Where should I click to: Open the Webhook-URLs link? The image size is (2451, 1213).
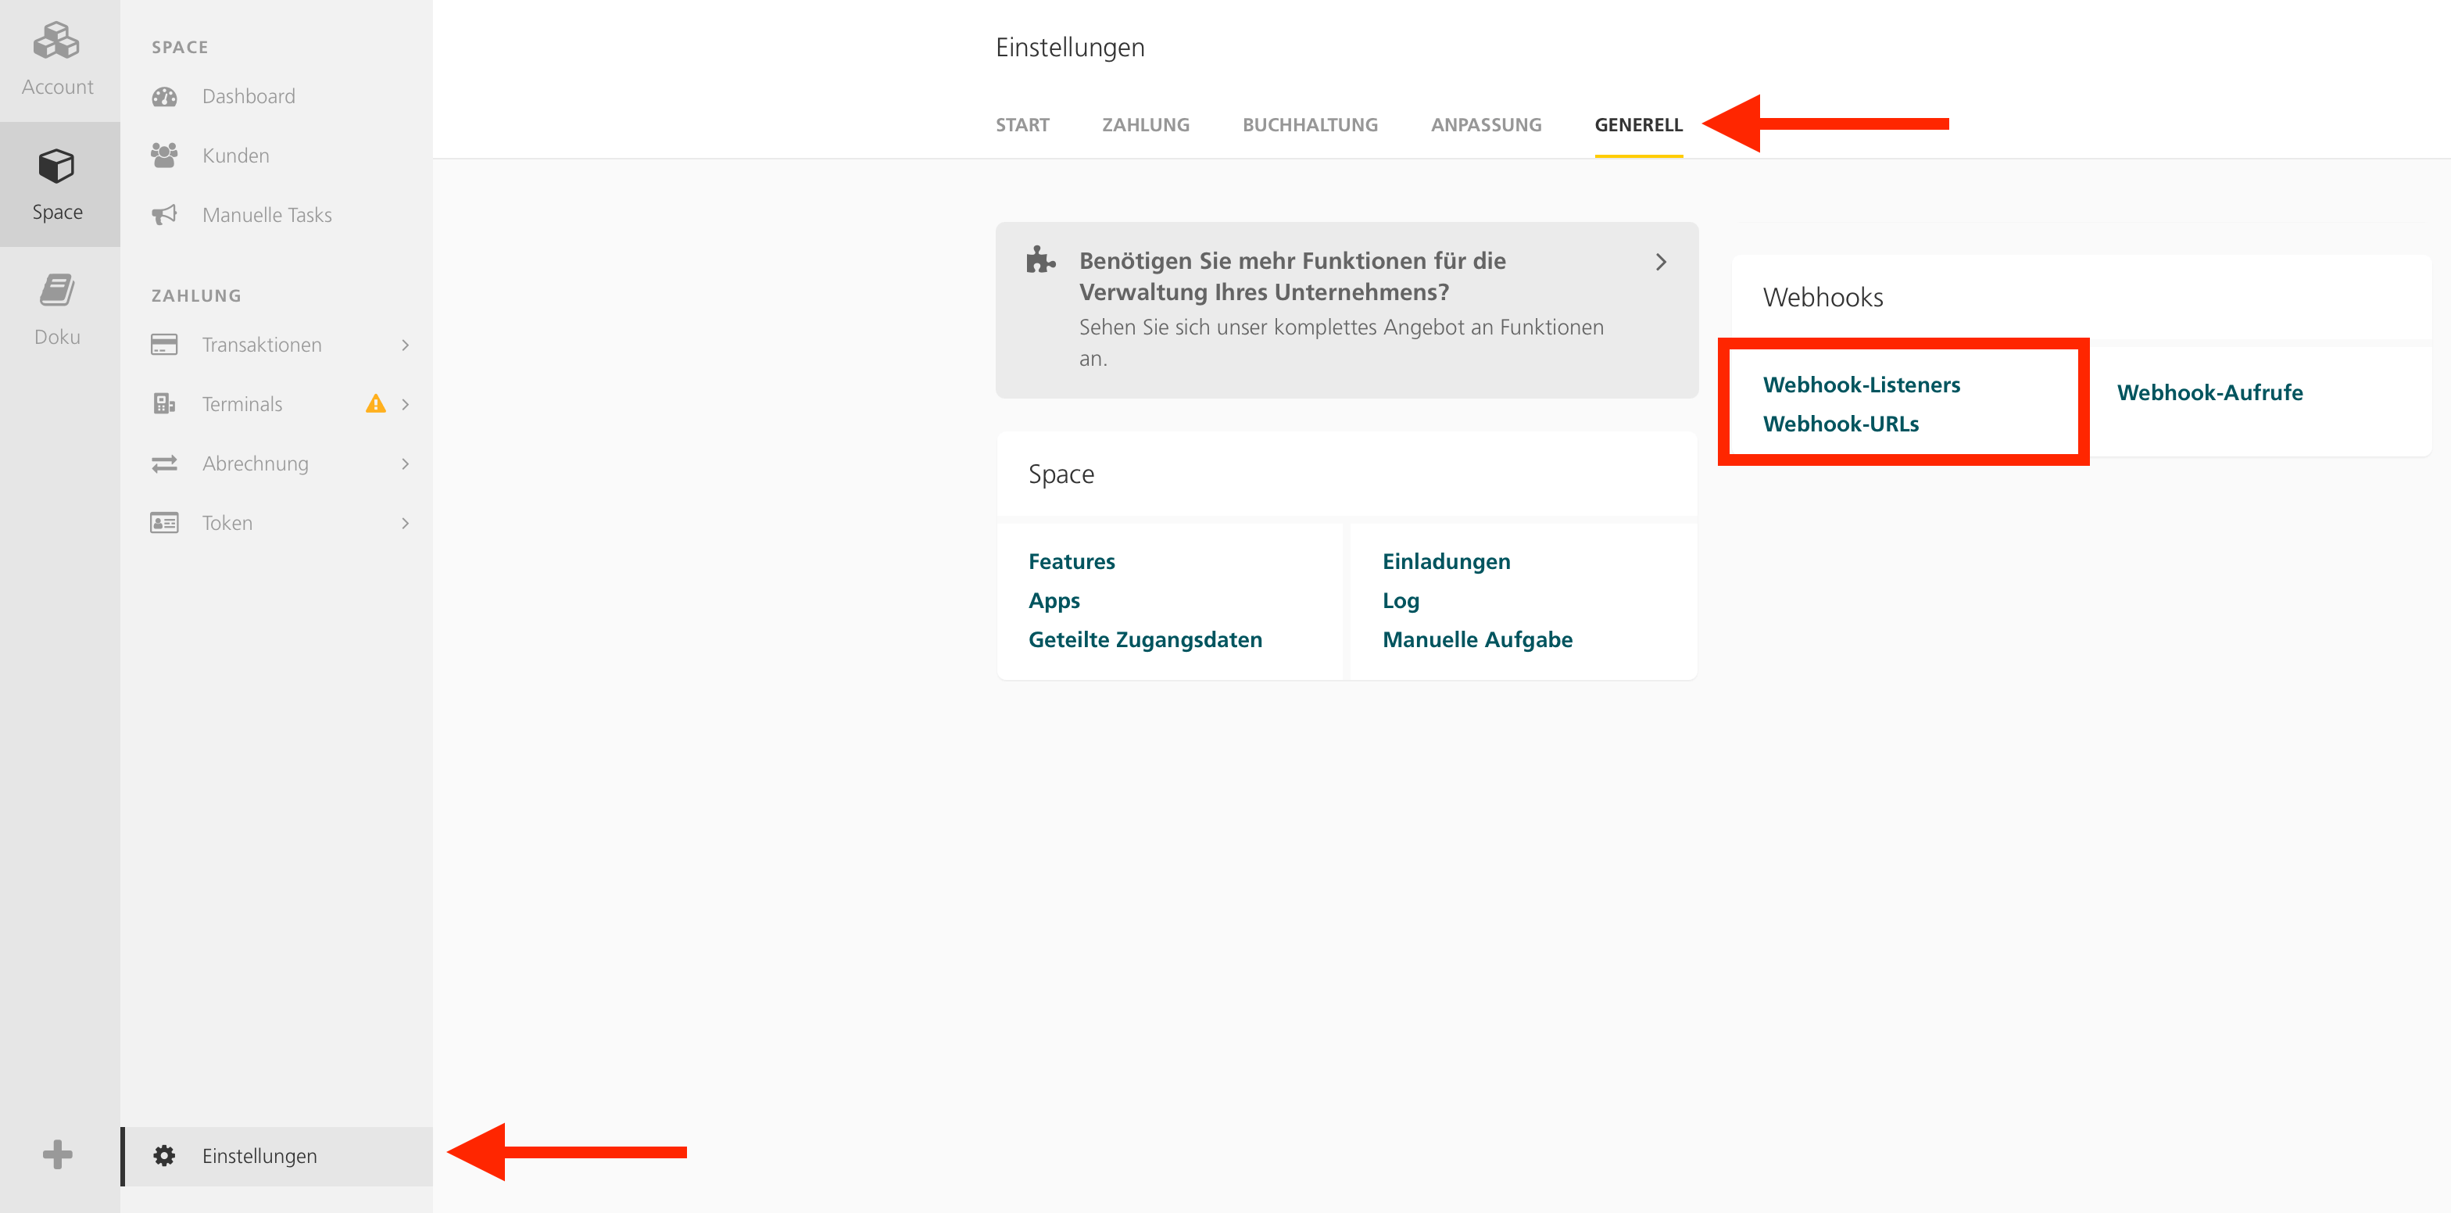[1840, 424]
